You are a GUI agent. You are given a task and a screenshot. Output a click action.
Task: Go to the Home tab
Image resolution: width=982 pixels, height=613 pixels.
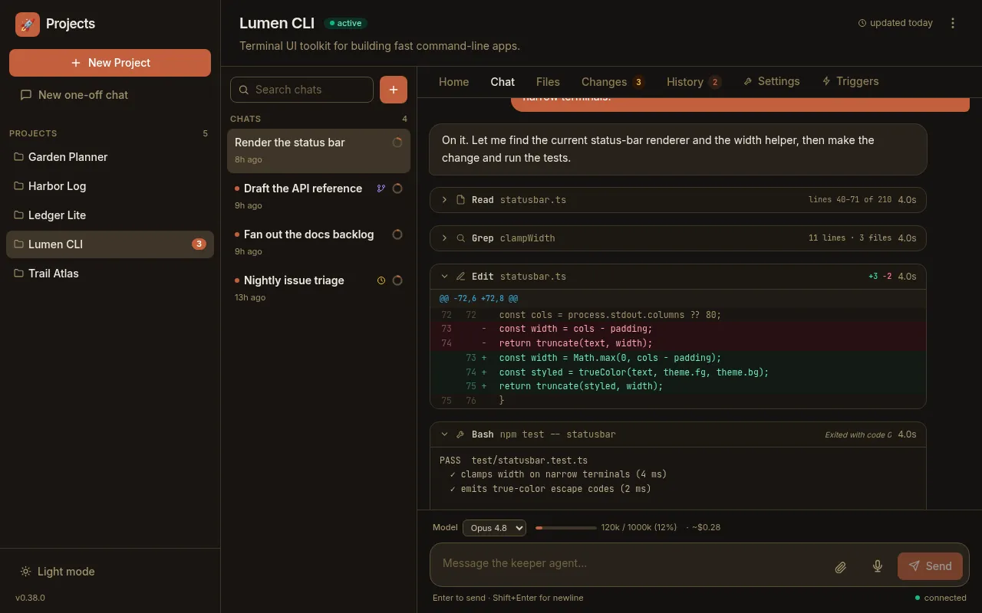(453, 82)
